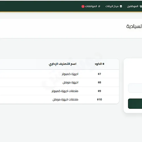Screen dimensions: 142x142
Task: Open the الموافقات menu item
Action: pos(91,6)
